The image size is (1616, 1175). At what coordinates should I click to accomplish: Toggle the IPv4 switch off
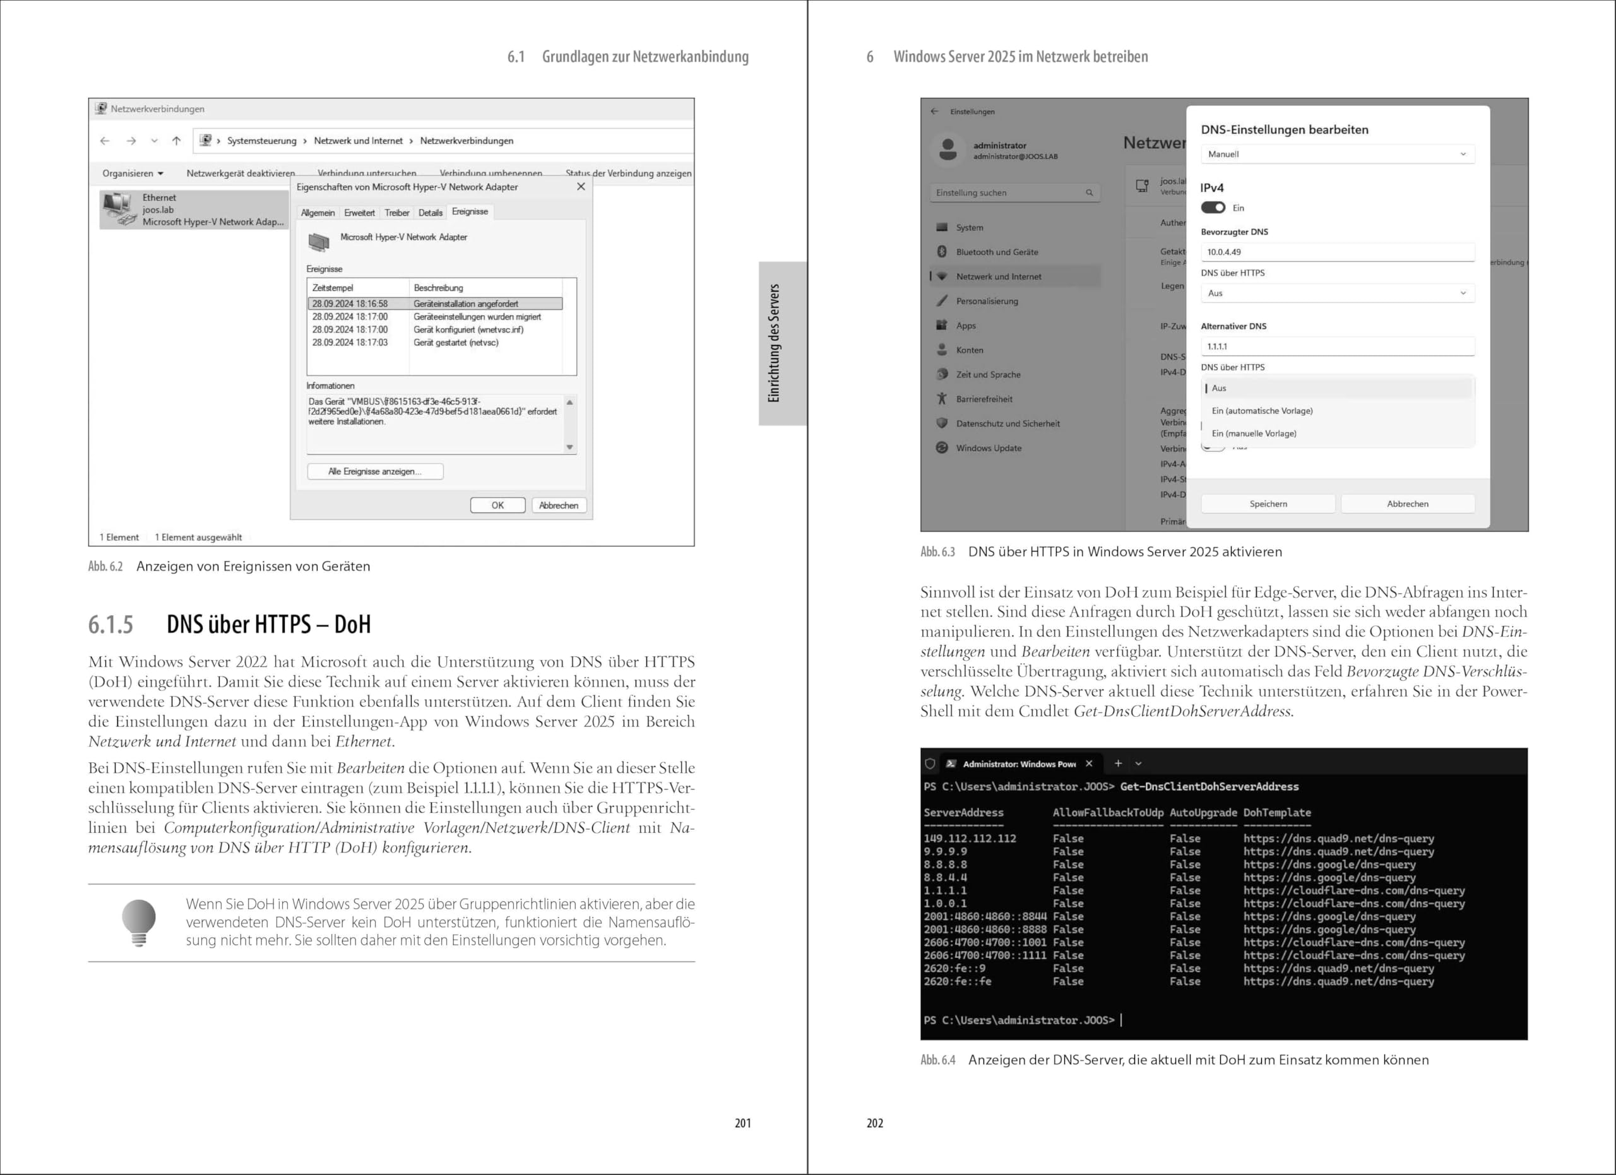[1213, 208]
